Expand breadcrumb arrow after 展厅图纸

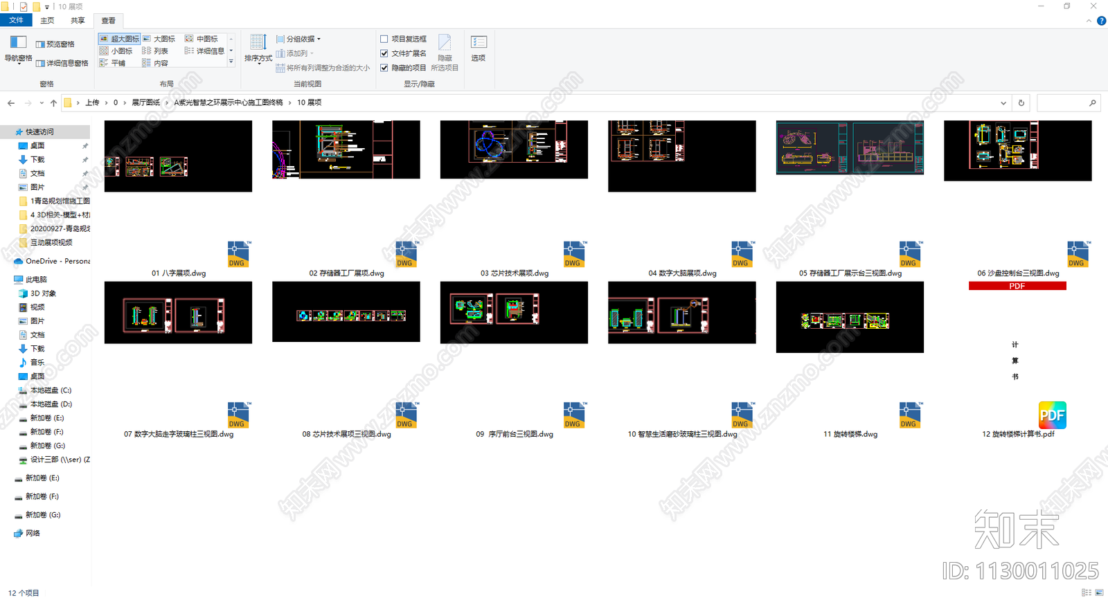167,102
